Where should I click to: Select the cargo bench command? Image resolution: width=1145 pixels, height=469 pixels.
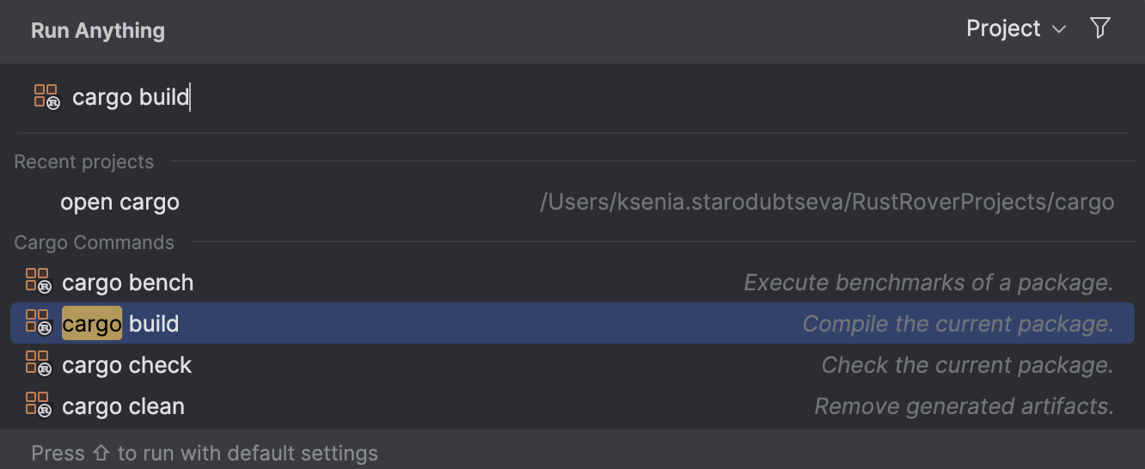pyautogui.click(x=127, y=283)
